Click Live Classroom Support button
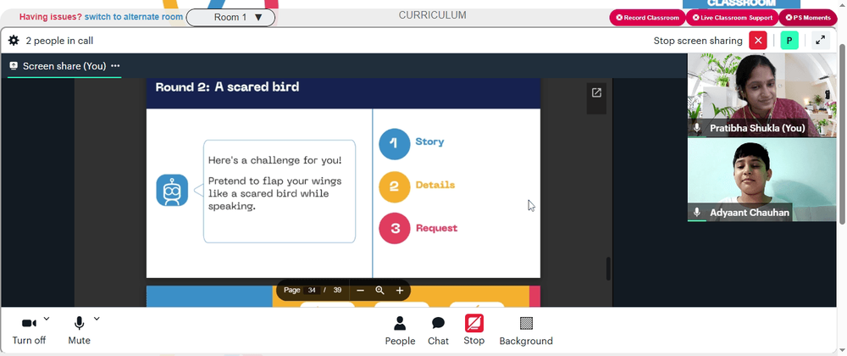 (x=733, y=18)
